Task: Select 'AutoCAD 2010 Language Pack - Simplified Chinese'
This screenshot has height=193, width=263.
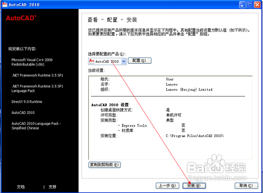Action: coord(36,126)
